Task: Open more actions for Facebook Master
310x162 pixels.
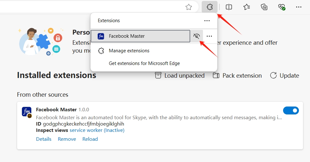Action: pos(209,36)
